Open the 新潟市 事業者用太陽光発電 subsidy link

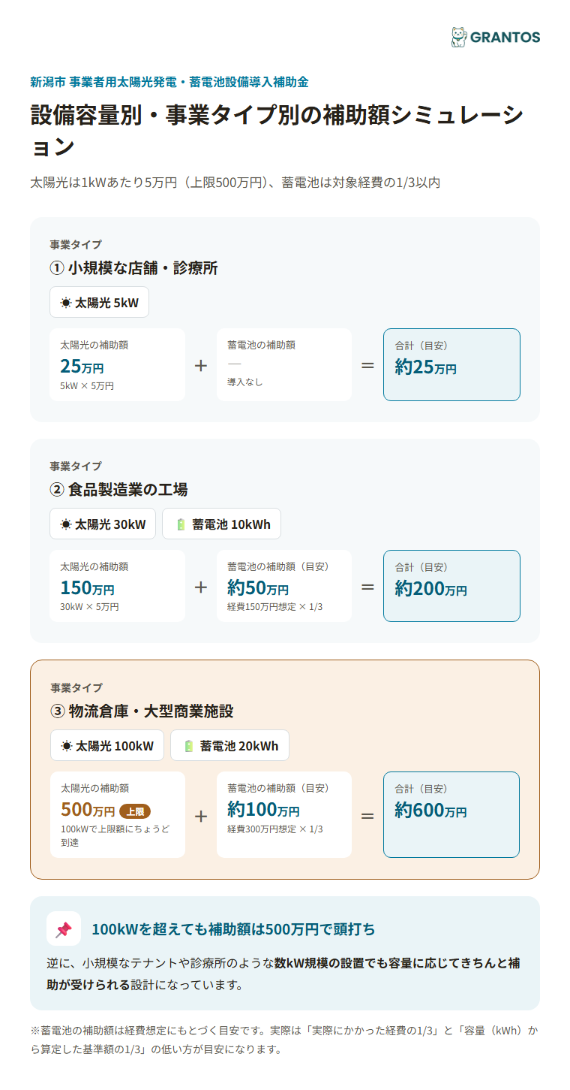[169, 82]
